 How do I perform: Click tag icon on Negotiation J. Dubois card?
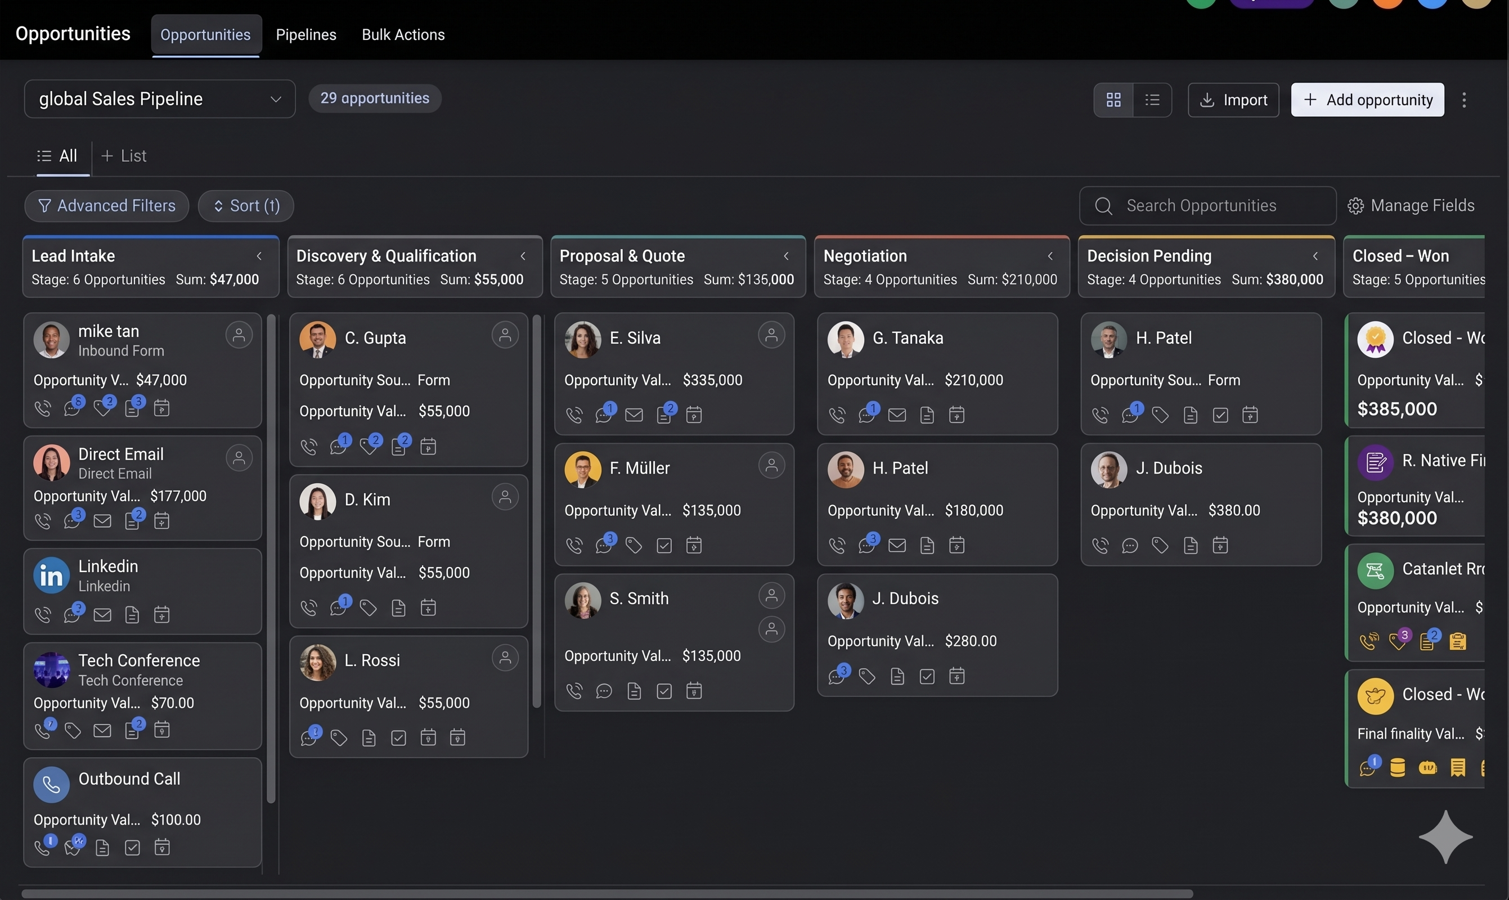868,676
